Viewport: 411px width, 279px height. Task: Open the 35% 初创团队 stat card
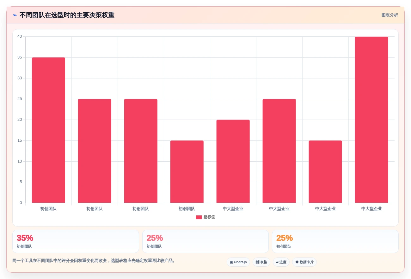(x=76, y=241)
